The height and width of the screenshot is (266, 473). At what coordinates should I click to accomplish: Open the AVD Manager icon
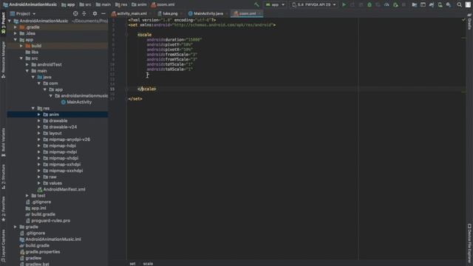(440, 4)
